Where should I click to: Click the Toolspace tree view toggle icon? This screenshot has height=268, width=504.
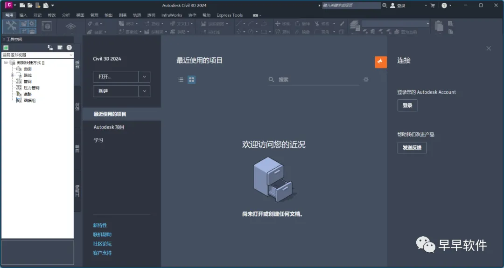pos(50,48)
